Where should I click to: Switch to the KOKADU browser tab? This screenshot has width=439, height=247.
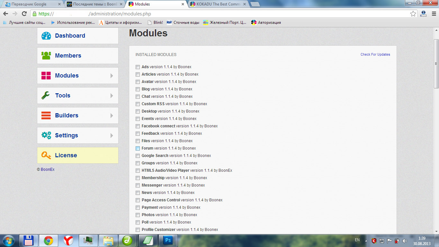point(218,4)
